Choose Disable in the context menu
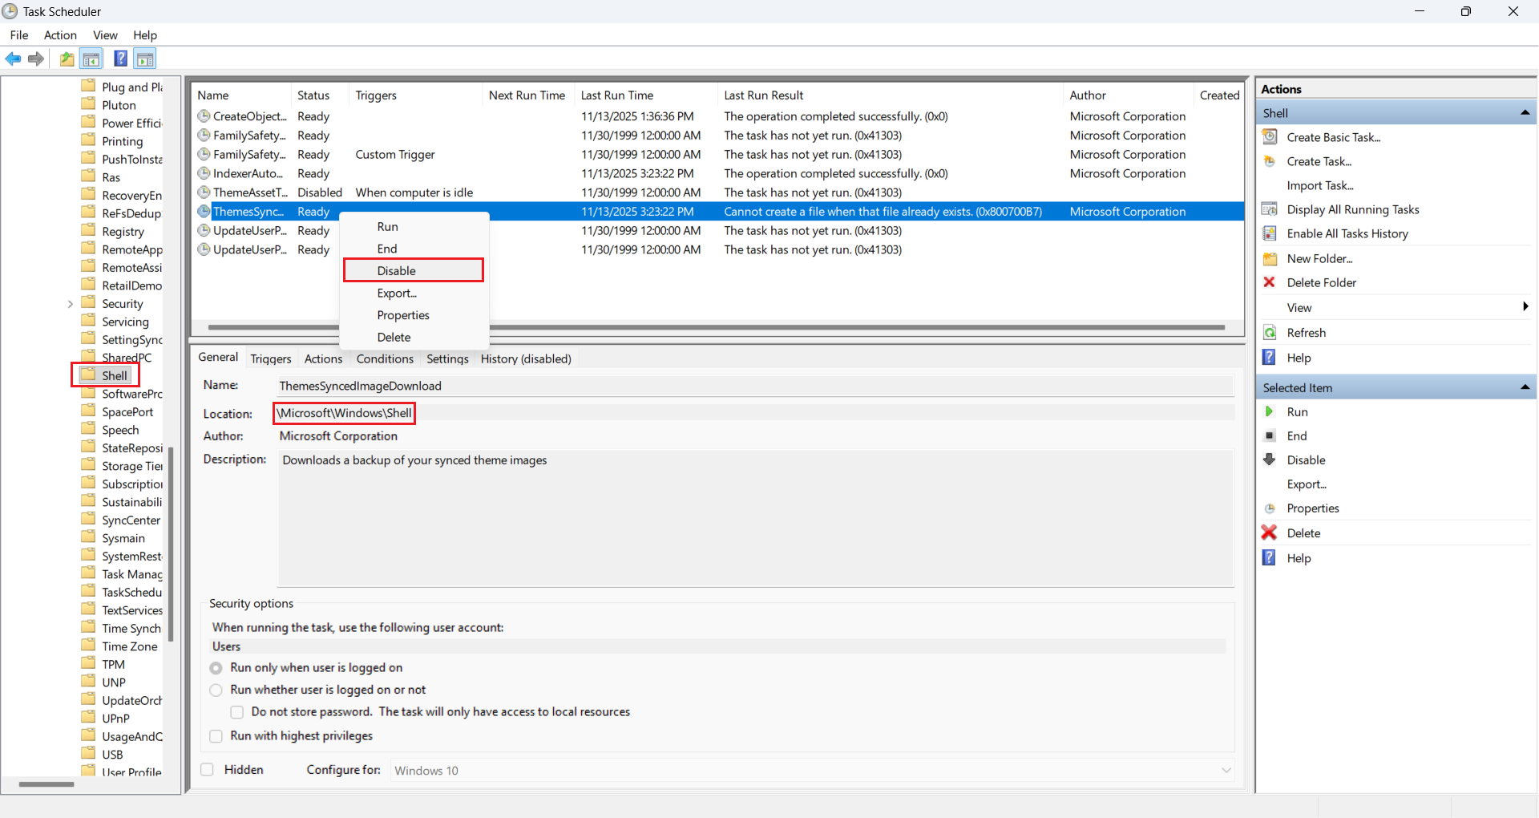 point(397,271)
